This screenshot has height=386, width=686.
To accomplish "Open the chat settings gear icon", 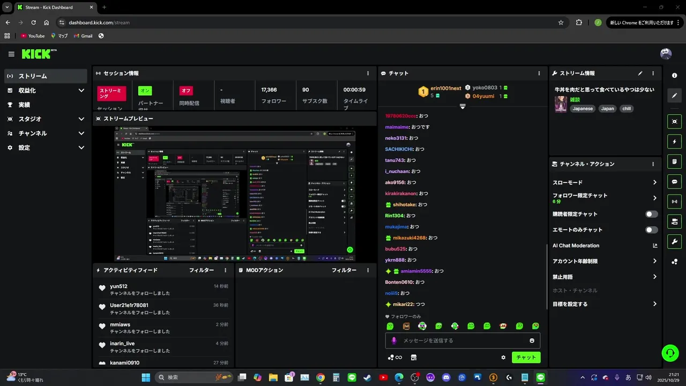I will (503, 358).
